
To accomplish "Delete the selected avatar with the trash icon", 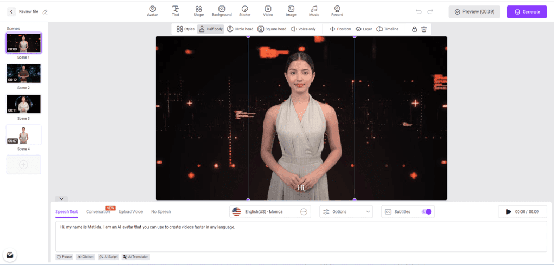I will tap(424, 29).
